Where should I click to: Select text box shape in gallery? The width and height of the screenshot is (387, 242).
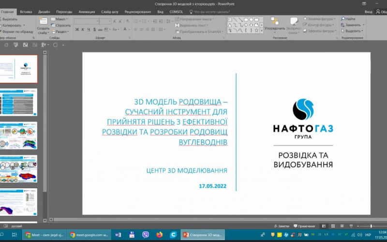point(230,19)
